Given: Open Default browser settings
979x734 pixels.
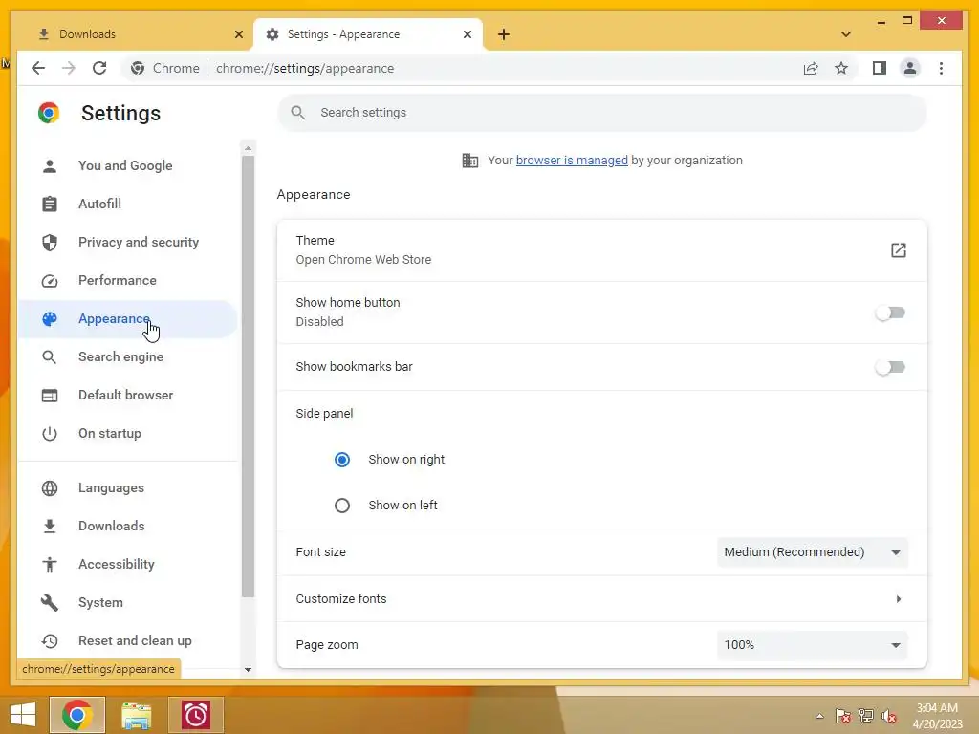Looking at the screenshot, I should point(127,395).
